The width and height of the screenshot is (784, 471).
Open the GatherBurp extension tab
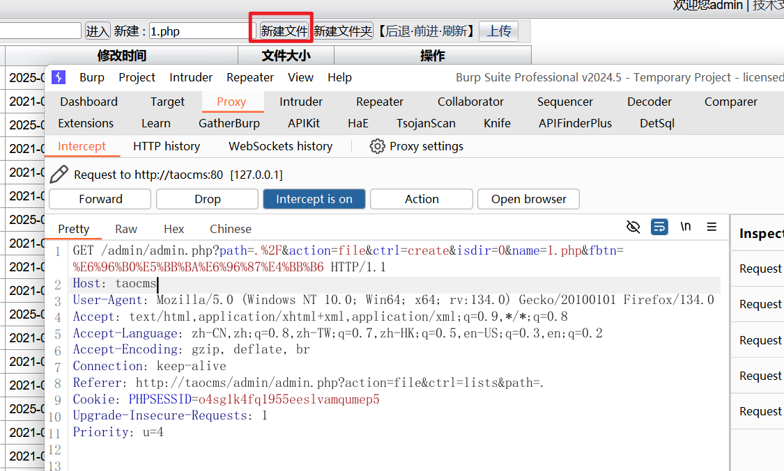(229, 123)
